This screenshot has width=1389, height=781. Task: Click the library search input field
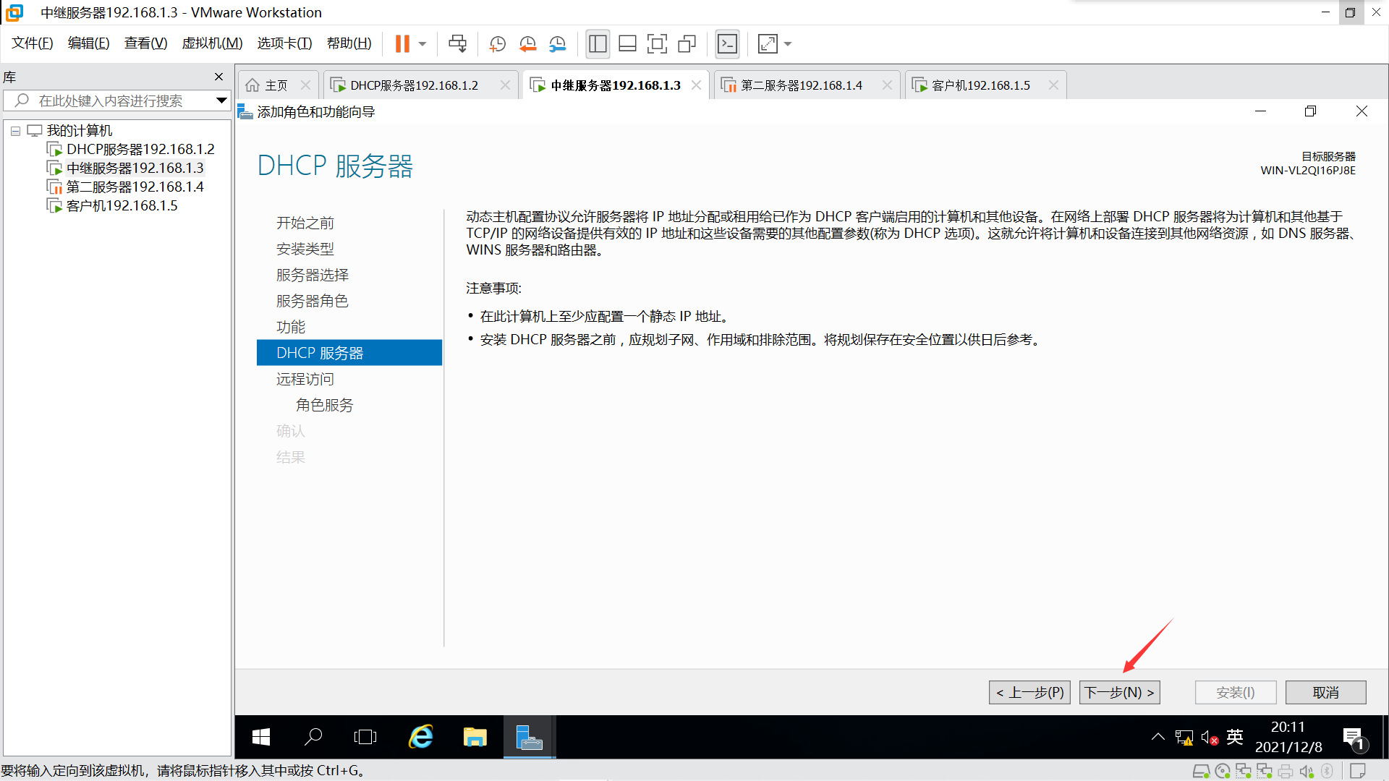tap(116, 101)
